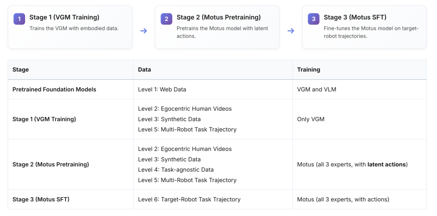Click the purple number 3 badge
Viewport: 437px width, 216px height.
tap(314, 19)
